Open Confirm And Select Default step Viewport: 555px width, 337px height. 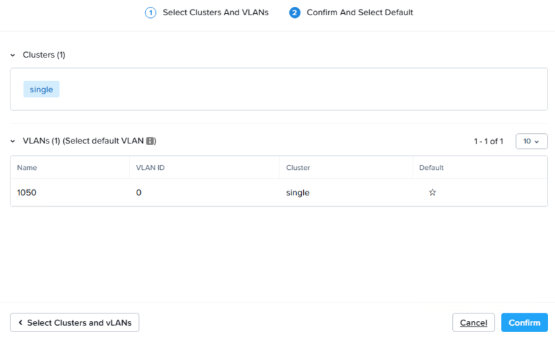point(359,12)
